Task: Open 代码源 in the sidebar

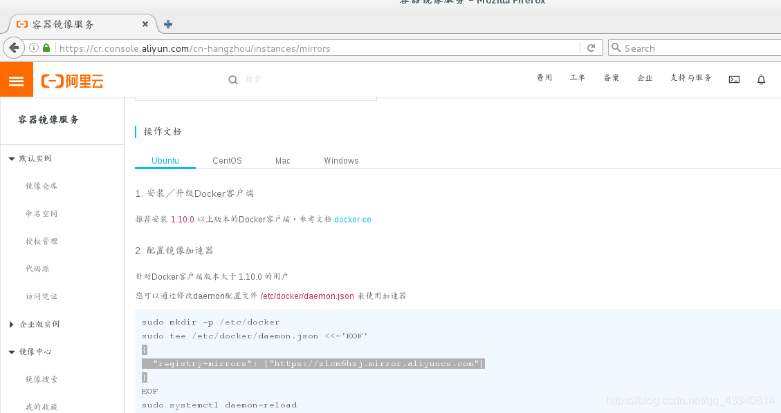Action: pyautogui.click(x=37, y=269)
